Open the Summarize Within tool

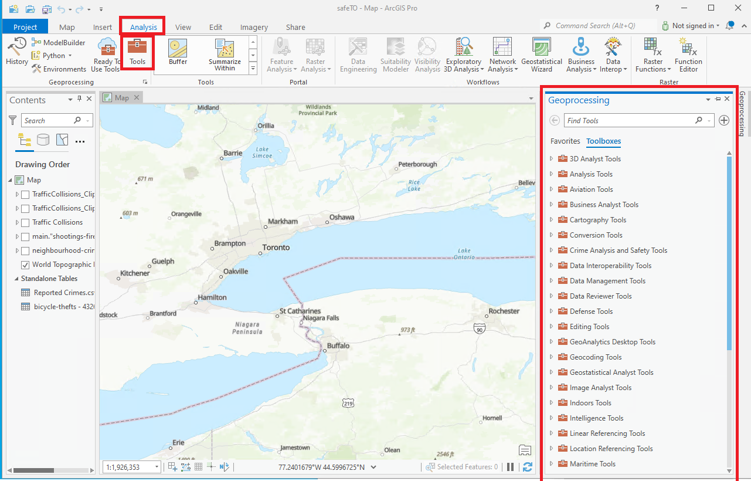pos(225,55)
